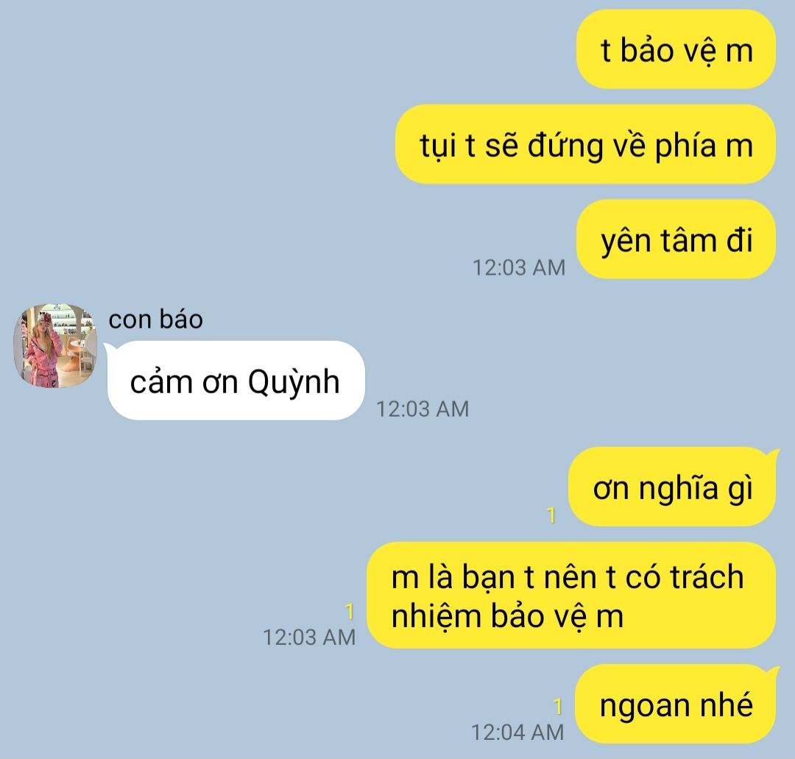This screenshot has height=759, width=795.
Task: Open con báo's profile picture
Action: pos(54,346)
